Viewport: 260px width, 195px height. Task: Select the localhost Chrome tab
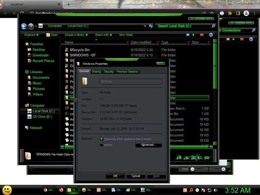click(x=32, y=4)
